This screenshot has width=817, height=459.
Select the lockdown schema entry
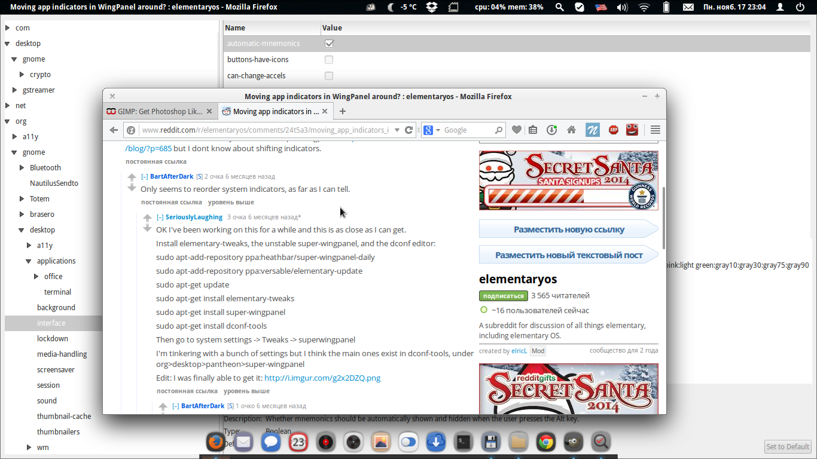(x=53, y=339)
